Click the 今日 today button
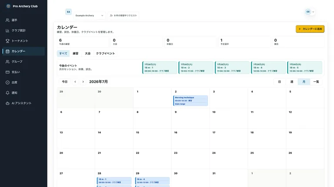Viewport: 334px width, 187px height. pos(64,82)
